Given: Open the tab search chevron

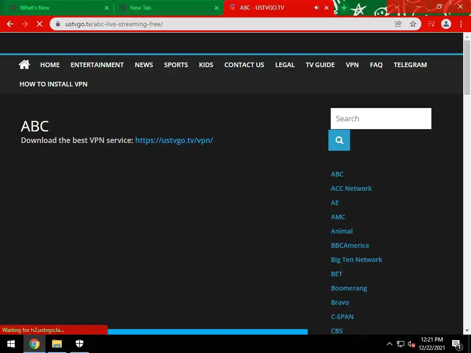Looking at the screenshot, I should point(397,6).
